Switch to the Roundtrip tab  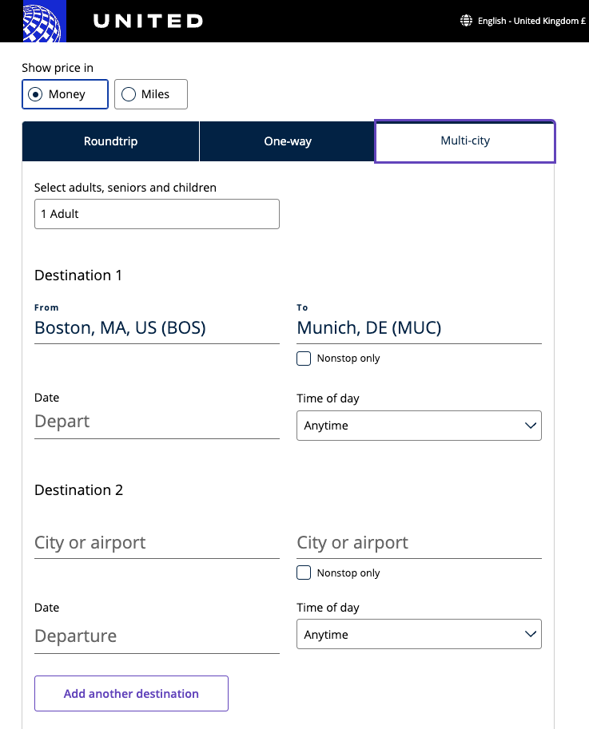(110, 141)
